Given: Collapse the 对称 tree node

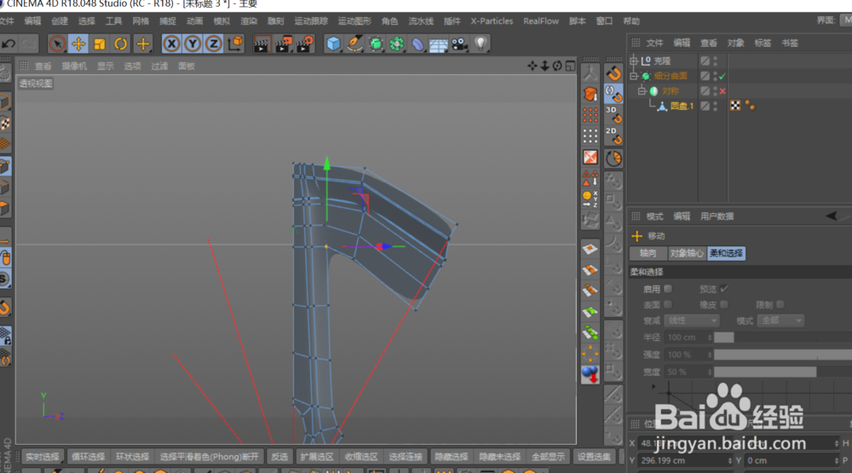Looking at the screenshot, I should coord(642,91).
